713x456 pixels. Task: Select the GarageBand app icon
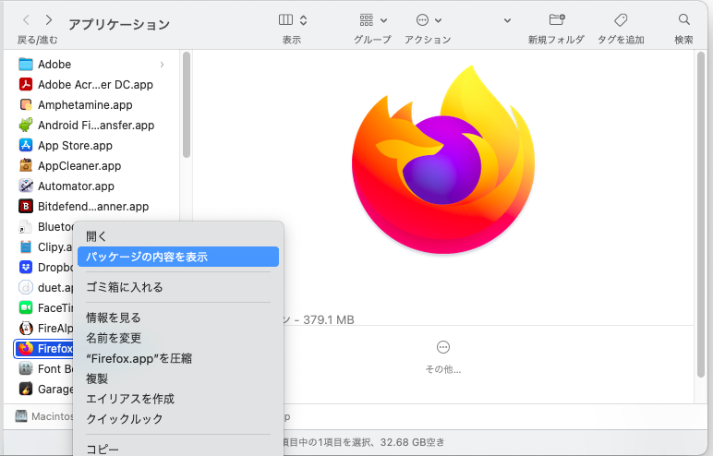(x=26, y=390)
